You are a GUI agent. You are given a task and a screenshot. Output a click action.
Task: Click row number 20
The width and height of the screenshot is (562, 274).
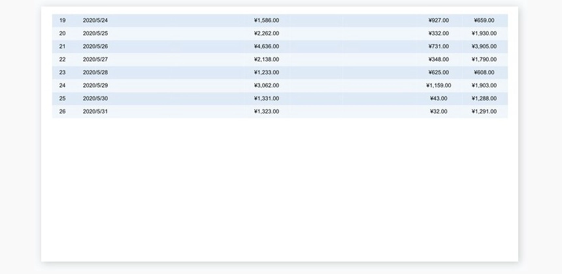(x=63, y=33)
